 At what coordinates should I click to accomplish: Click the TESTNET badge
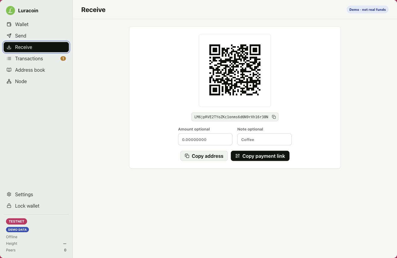17,221
